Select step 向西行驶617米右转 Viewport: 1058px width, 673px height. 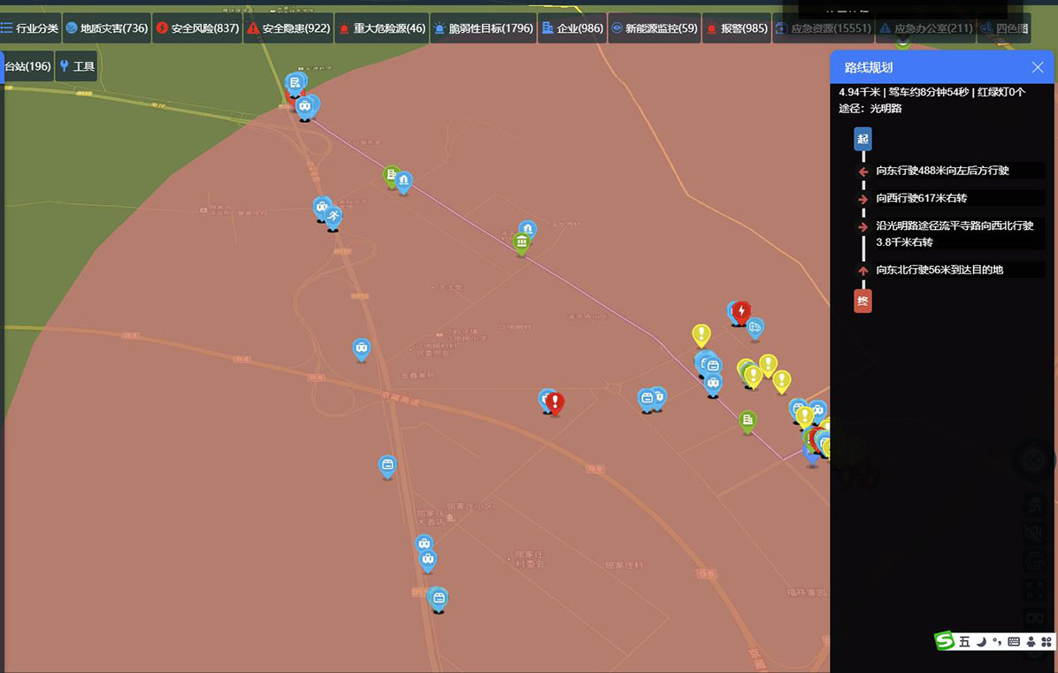click(921, 198)
